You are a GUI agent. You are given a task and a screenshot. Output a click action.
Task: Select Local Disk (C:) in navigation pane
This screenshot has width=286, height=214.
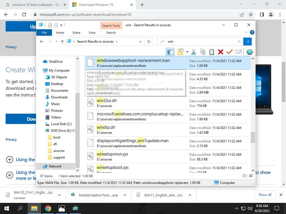(61, 124)
